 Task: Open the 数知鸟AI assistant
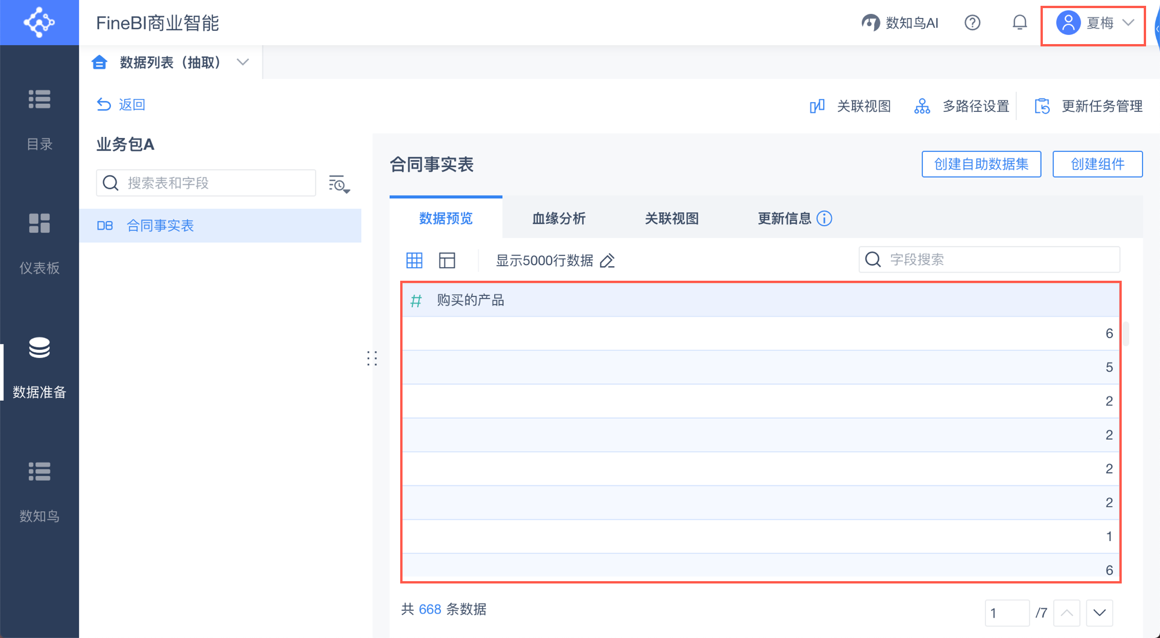point(900,23)
